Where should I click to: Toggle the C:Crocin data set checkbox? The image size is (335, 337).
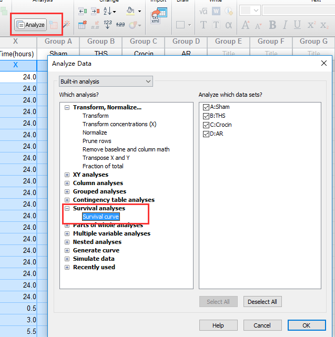click(206, 125)
